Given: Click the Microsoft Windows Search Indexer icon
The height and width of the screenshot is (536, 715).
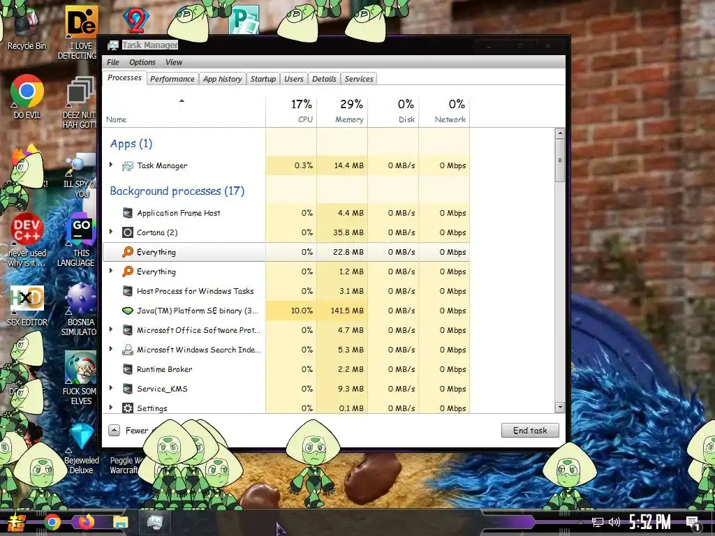Looking at the screenshot, I should [x=128, y=350].
